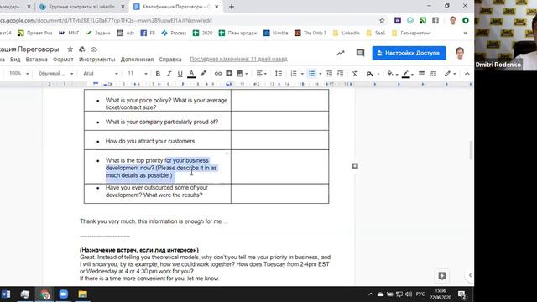537x302 pixels.
Task: Open Word from the taskbar
Action: [6, 294]
